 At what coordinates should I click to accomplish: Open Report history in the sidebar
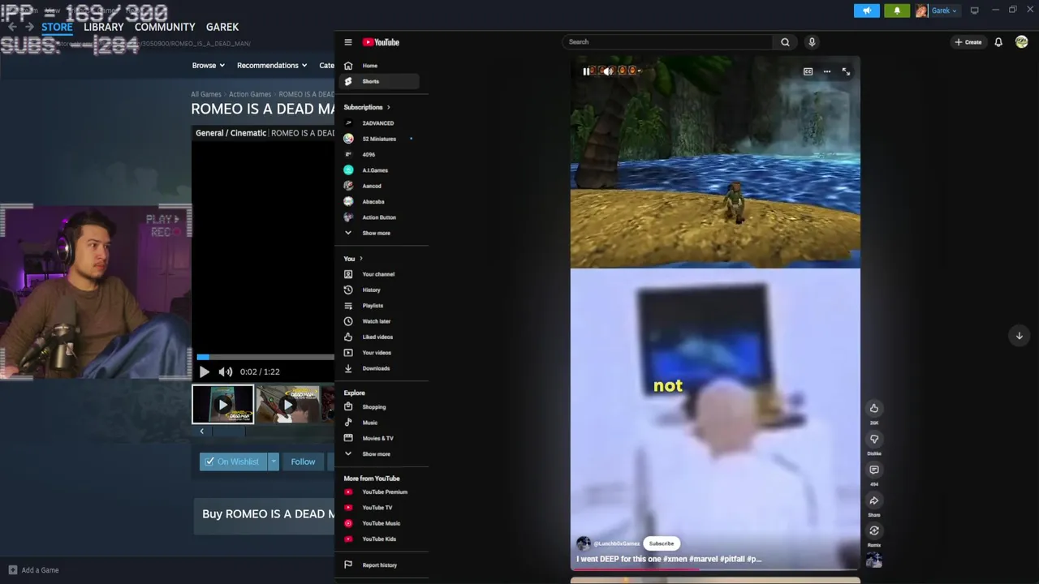pos(379,565)
